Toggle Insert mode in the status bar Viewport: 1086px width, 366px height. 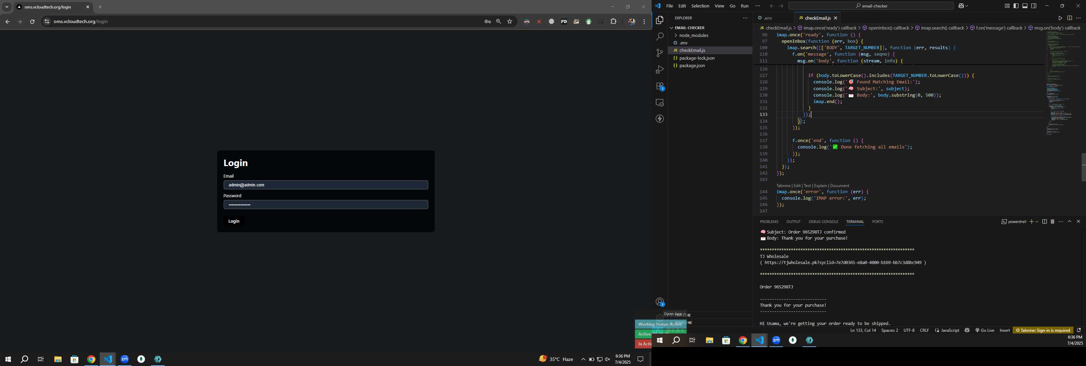(1005, 331)
